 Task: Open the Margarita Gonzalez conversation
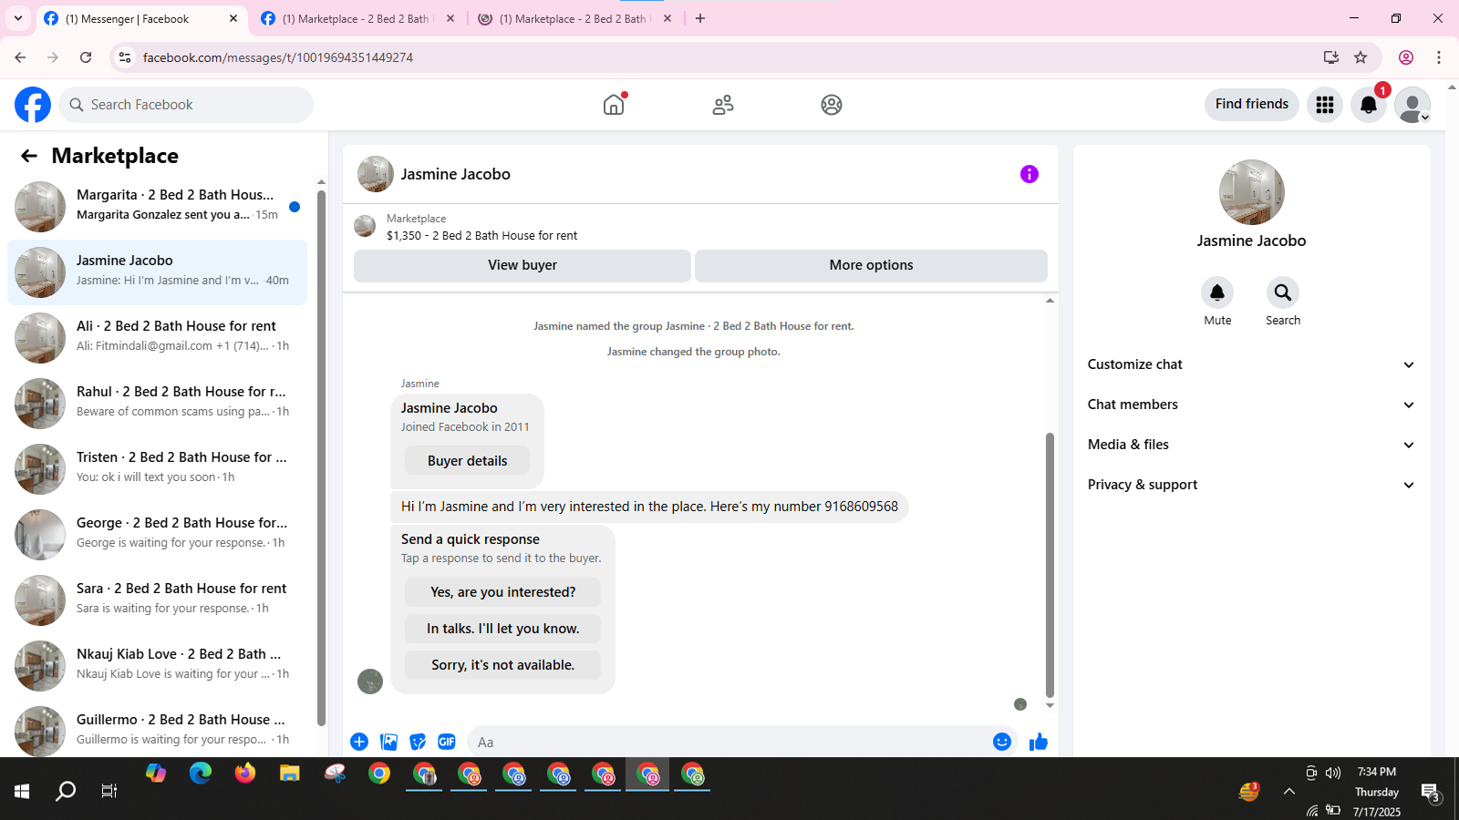157,207
